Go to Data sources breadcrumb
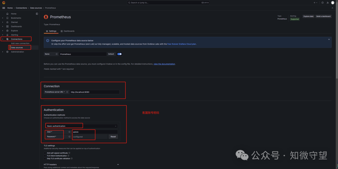 36,8
